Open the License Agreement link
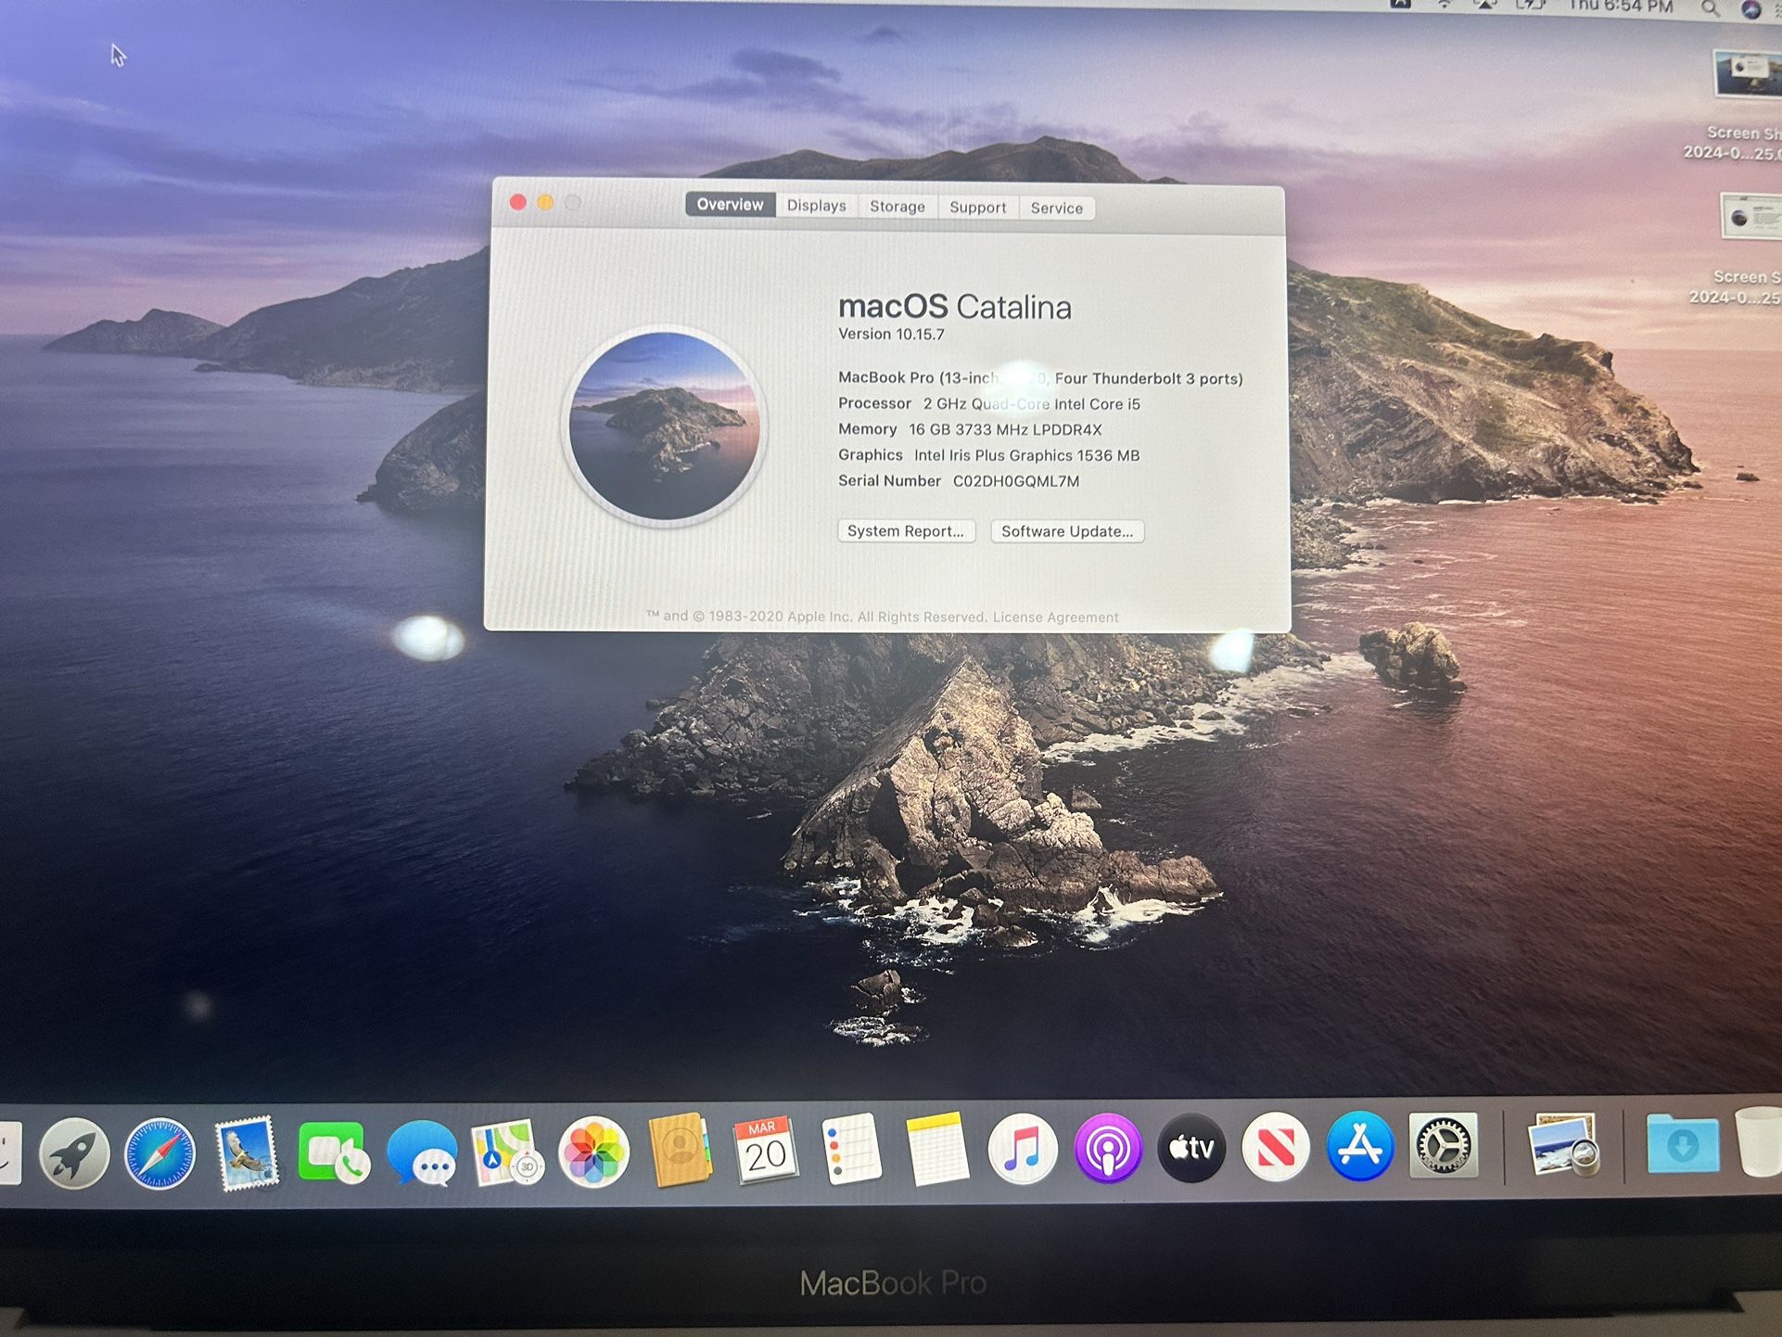1782x1337 pixels. [x=1056, y=618]
